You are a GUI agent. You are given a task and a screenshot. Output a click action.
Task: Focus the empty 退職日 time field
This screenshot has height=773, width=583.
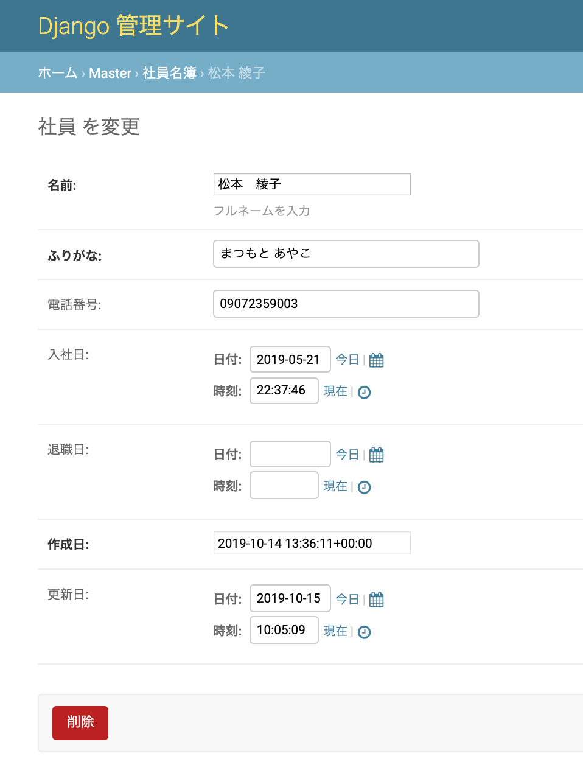point(284,486)
